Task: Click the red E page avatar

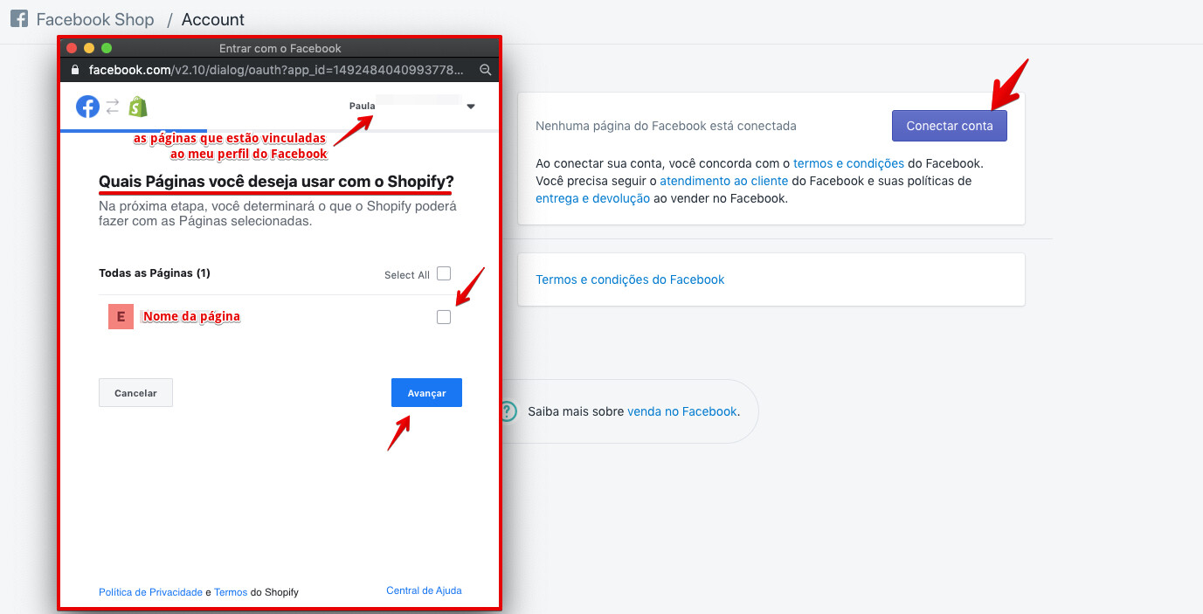Action: coord(121,316)
